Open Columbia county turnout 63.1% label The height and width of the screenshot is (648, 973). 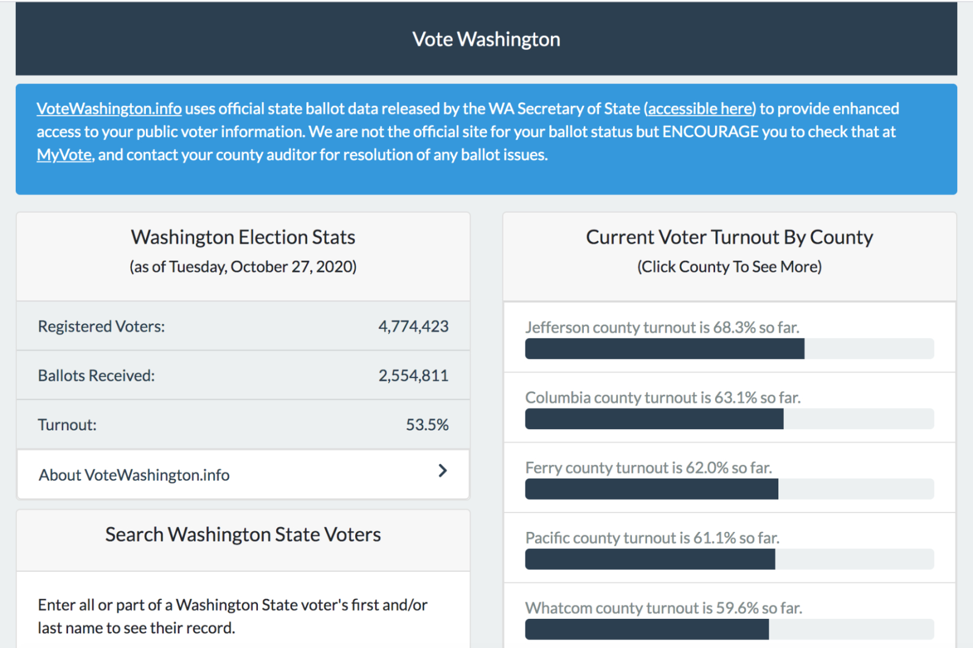662,398
